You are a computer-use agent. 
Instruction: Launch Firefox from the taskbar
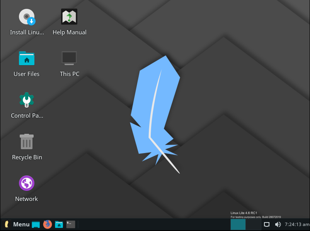[48, 224]
